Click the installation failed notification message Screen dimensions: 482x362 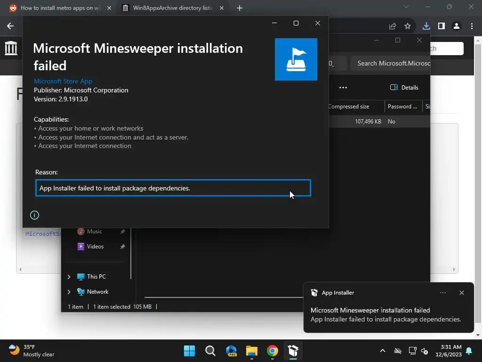click(386, 314)
